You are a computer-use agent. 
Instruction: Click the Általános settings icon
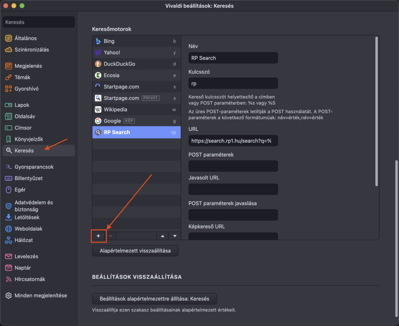(9, 39)
